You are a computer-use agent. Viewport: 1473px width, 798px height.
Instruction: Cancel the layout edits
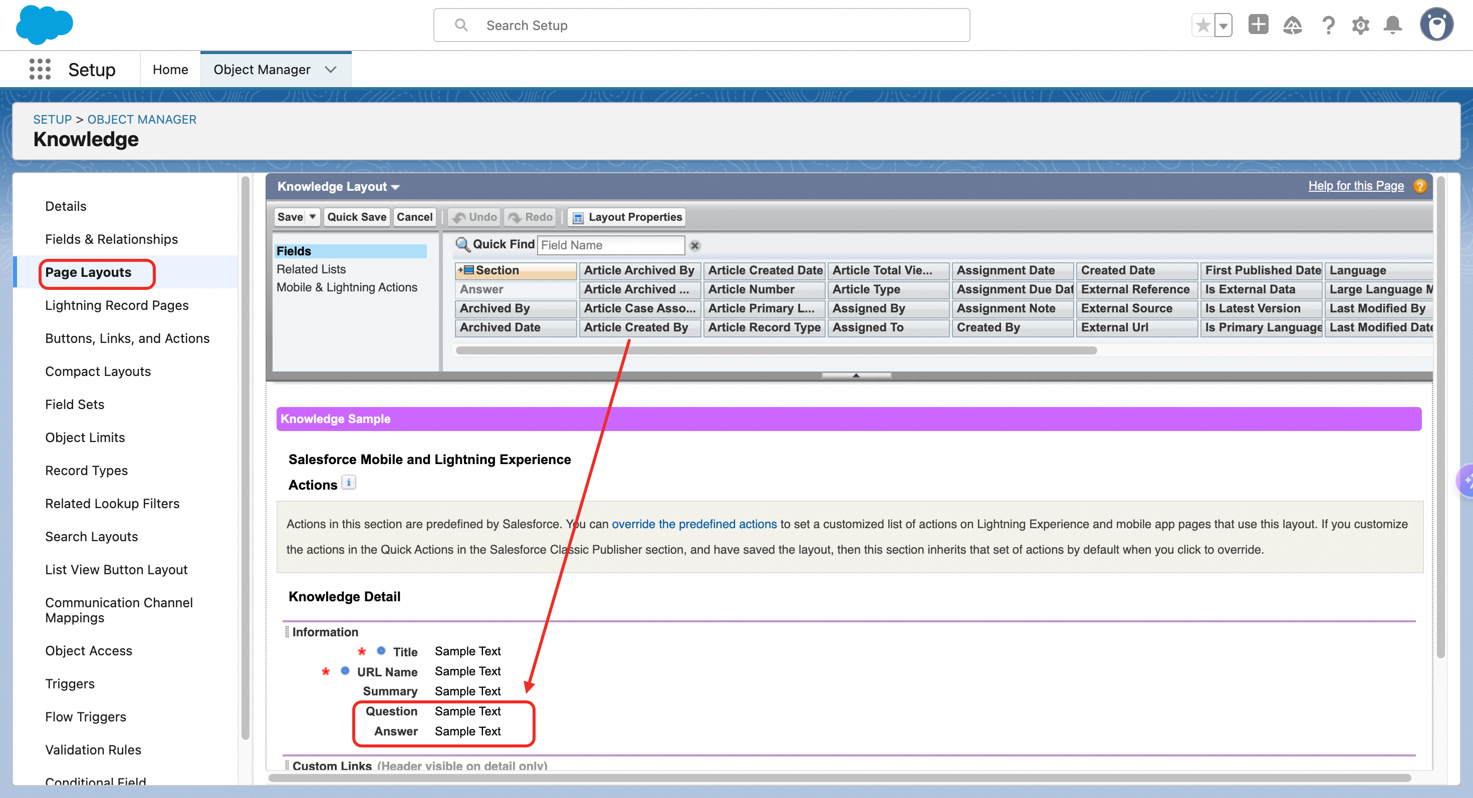click(x=414, y=217)
